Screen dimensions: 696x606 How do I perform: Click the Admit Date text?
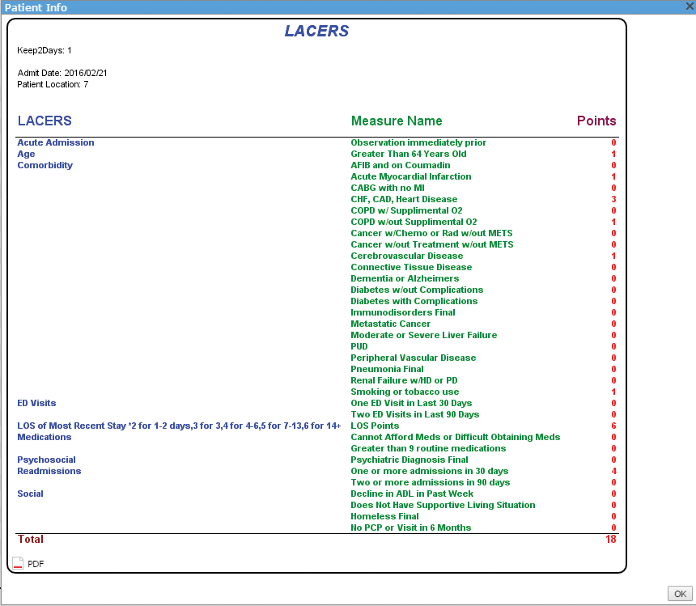(62, 73)
